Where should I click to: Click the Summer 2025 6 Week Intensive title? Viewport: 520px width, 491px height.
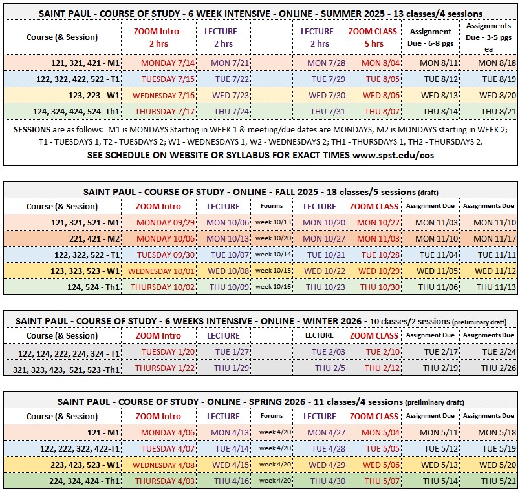pyautogui.click(x=261, y=14)
